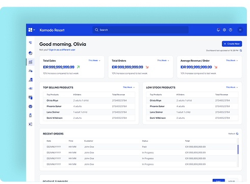The height and width of the screenshot is (184, 250).
Task: Select Demi Wilkinson row in Low Stock Products
Action: coord(192,118)
